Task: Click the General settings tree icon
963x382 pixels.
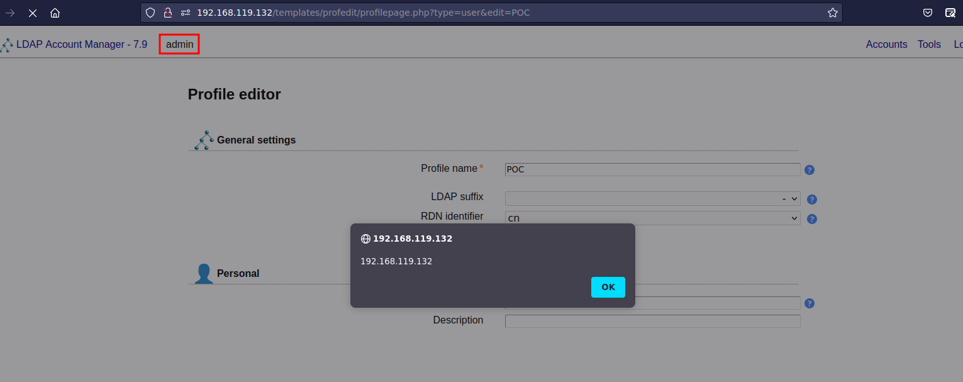Action: click(203, 140)
